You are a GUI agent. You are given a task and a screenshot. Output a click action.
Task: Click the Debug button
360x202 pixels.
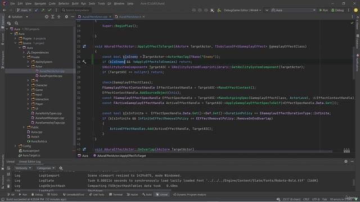click(x=337, y=10)
